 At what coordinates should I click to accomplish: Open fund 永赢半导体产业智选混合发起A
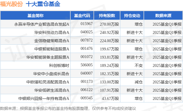pos(42,24)
